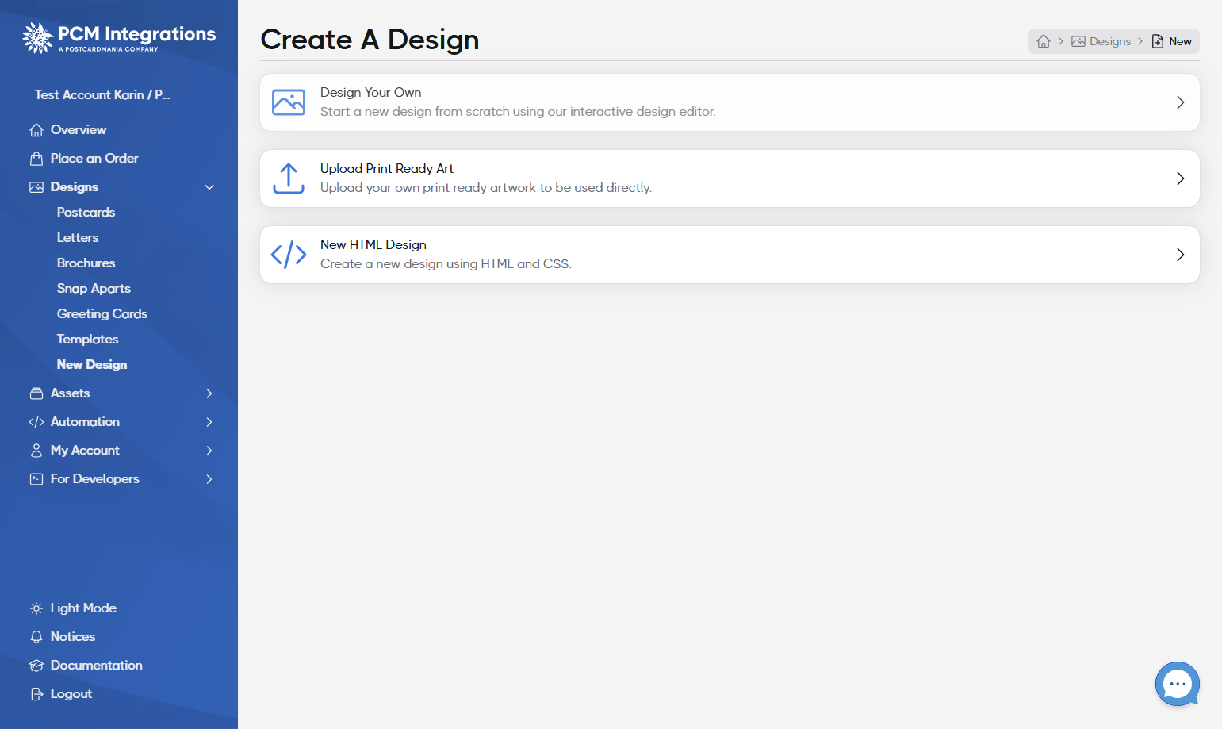This screenshot has width=1222, height=729.
Task: Click the For Developers terminal icon
Action: [36, 479]
